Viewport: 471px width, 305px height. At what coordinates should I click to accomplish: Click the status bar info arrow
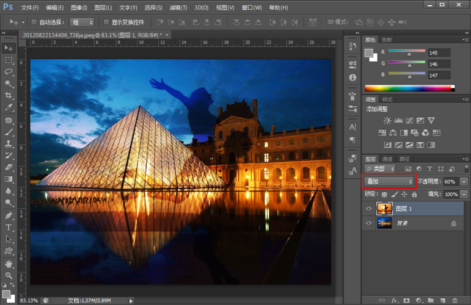tap(131, 301)
